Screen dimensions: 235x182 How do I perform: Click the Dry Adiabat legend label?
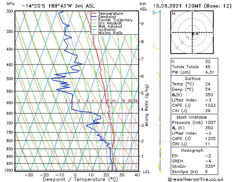(110, 23)
